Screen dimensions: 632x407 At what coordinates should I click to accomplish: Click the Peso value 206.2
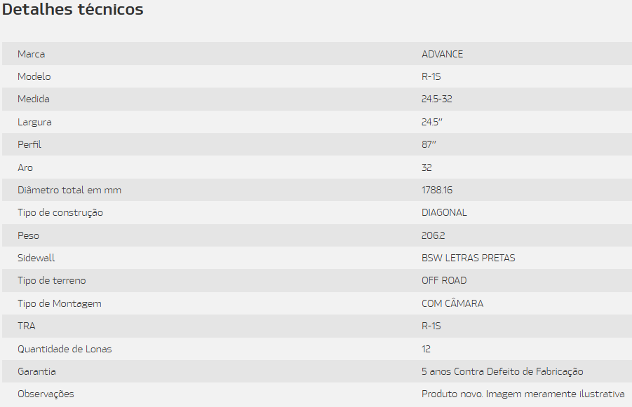coord(433,235)
